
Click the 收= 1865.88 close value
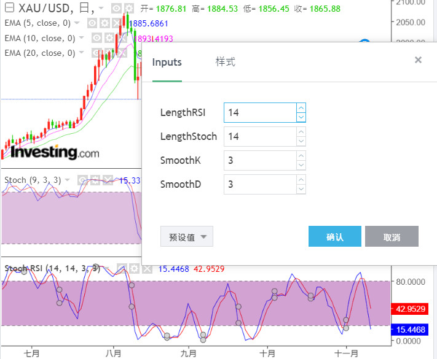[317, 9]
